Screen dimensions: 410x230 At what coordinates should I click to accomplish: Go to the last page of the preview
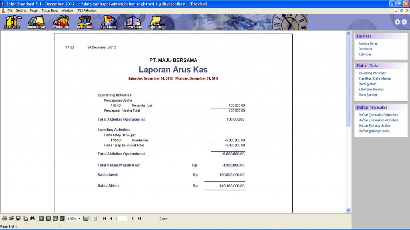pyautogui.click(x=139, y=218)
